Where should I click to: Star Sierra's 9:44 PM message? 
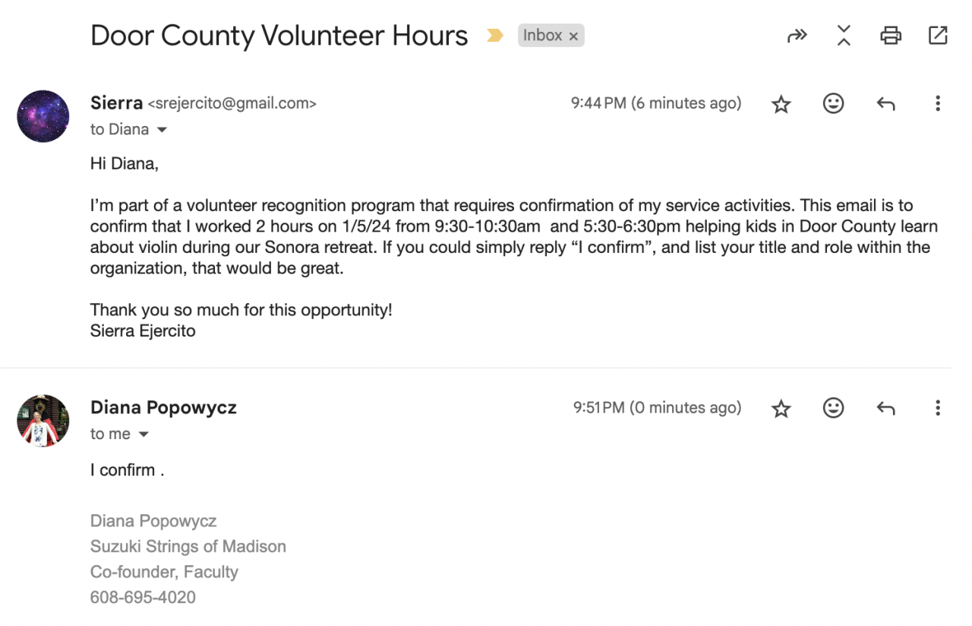coord(781,104)
